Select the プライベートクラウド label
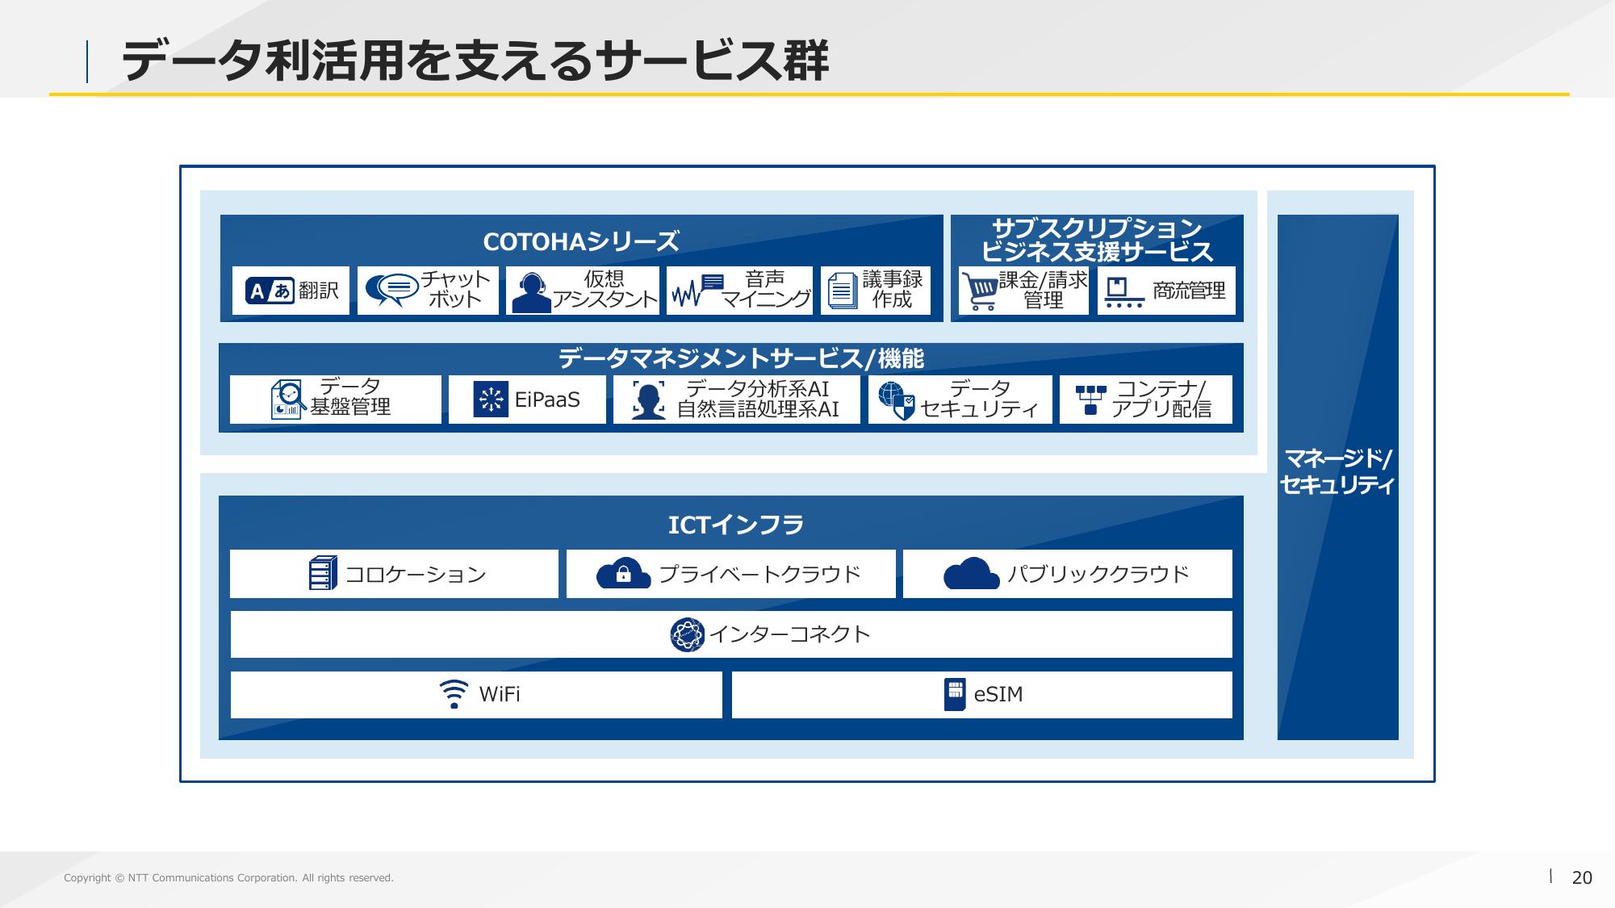The width and height of the screenshot is (1615, 908). click(x=759, y=574)
